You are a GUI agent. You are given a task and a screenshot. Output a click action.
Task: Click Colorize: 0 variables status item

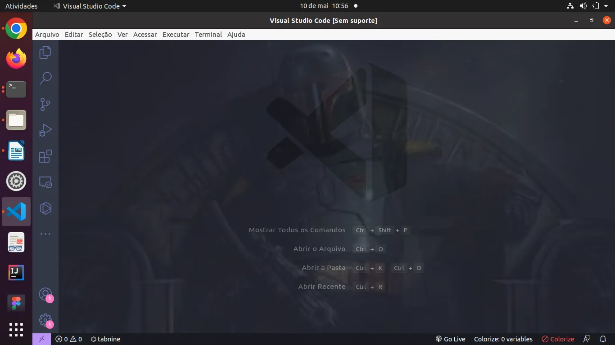click(503, 339)
